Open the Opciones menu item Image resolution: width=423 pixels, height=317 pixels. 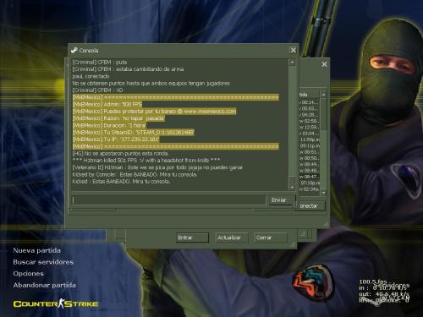(28, 273)
